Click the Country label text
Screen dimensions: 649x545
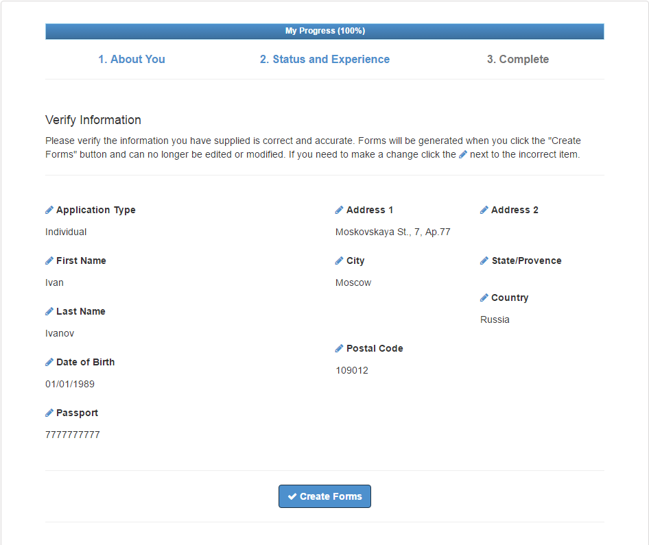(x=510, y=298)
